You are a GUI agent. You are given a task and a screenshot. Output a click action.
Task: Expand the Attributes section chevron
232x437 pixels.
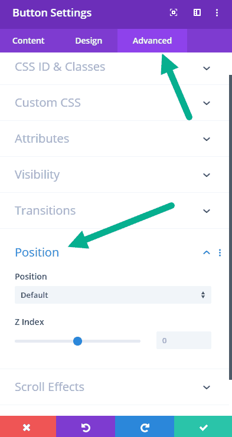(x=207, y=139)
